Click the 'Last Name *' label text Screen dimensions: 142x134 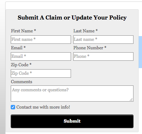pos(85,31)
